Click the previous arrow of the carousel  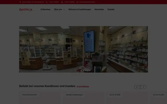point(137,87)
